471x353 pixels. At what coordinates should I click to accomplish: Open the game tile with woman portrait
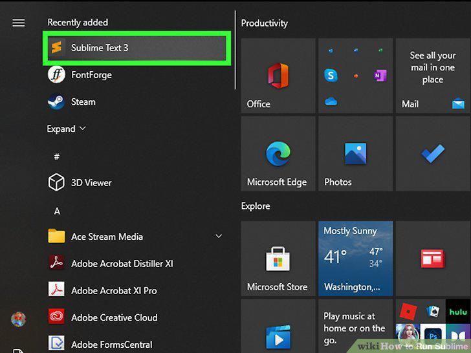(x=408, y=335)
